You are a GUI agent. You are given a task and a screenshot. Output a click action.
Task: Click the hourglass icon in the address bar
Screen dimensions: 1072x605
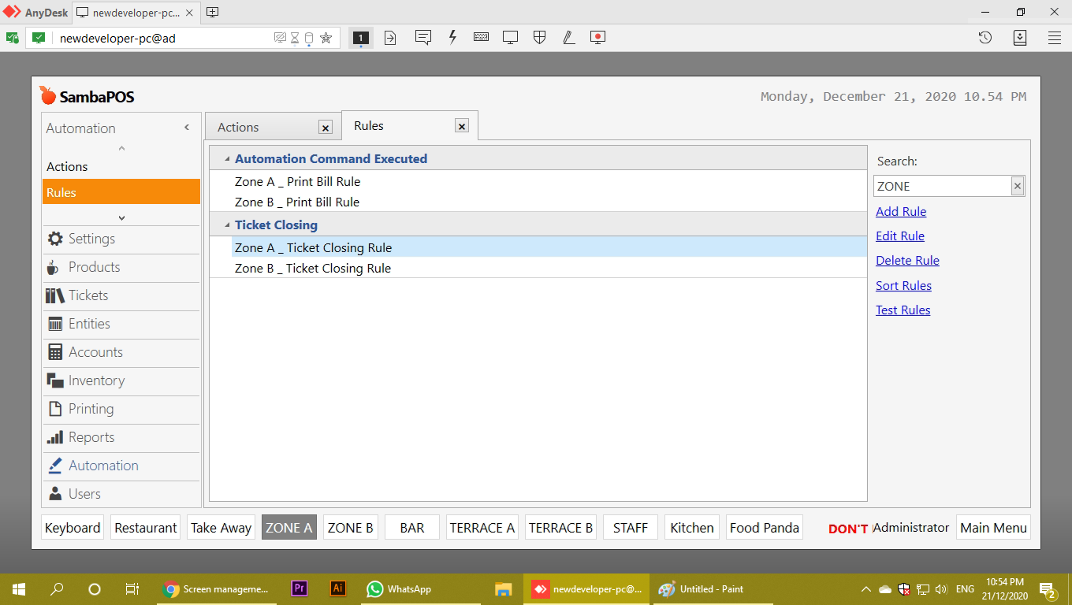coord(295,38)
